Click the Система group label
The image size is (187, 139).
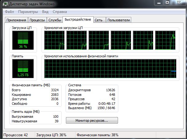tap(75, 85)
